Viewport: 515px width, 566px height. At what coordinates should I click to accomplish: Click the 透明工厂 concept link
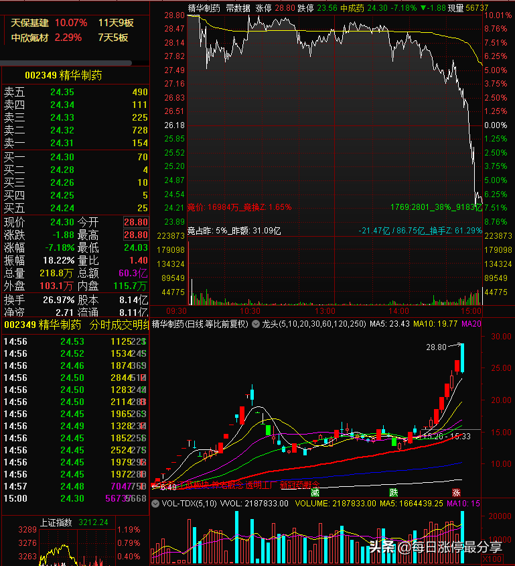tap(260, 485)
